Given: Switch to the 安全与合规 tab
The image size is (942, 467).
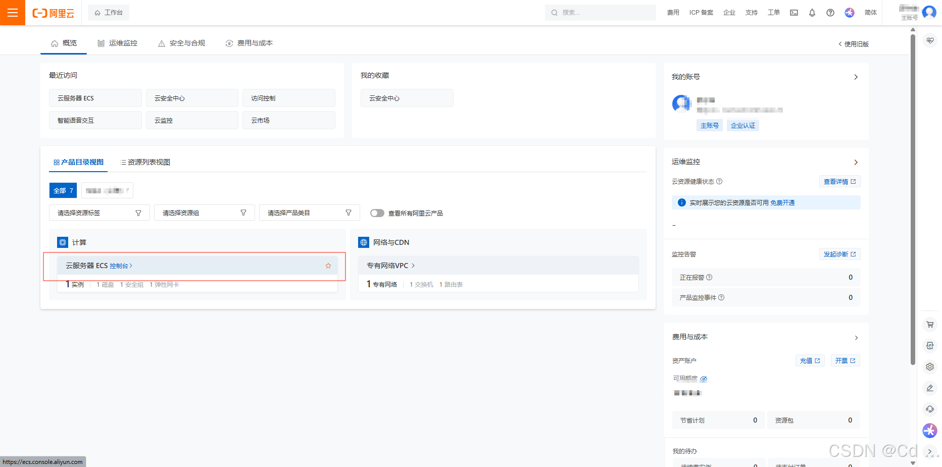Looking at the screenshot, I should pyautogui.click(x=182, y=43).
